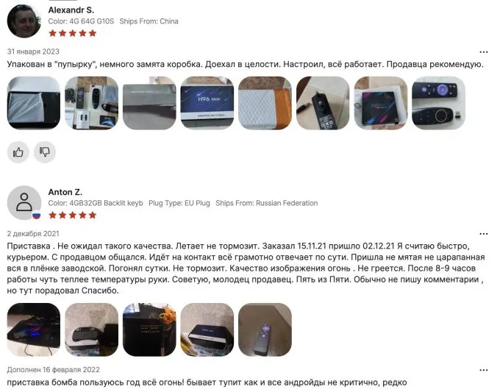Open more options for the 31 января 2023 review
Image resolution: width=500 pixels, height=392 pixels.
coord(483,52)
